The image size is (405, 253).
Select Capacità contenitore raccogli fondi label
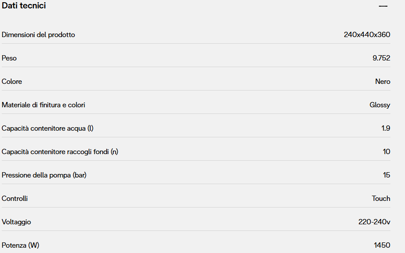coord(60,151)
